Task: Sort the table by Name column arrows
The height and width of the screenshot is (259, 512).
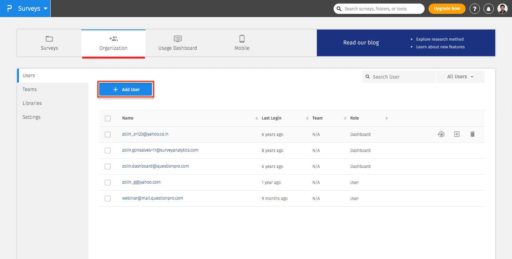Action: pyautogui.click(x=257, y=118)
